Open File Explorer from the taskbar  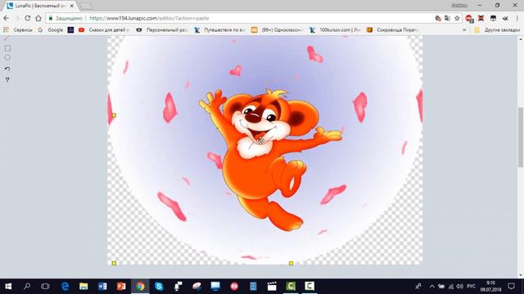tap(84, 287)
